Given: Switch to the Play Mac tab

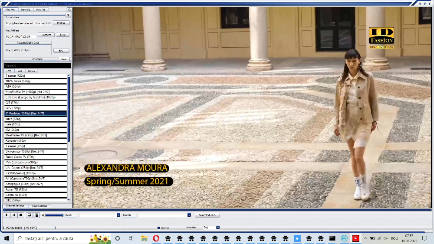Looking at the screenshot, I should [x=10, y=10].
